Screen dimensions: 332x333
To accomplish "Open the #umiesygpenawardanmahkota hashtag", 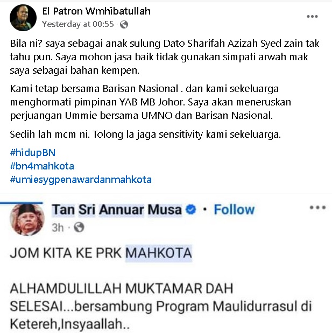I will [x=81, y=180].
